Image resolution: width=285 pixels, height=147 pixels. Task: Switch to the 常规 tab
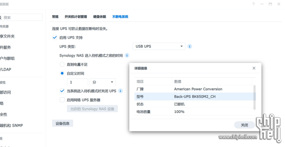(55, 17)
